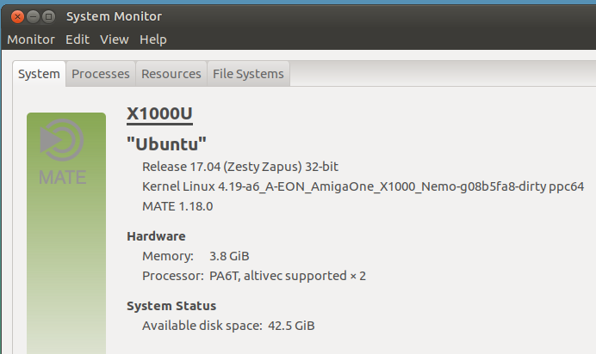Screen dimensions: 596x354
Task: Maximize the System Monitor window
Action: (49, 16)
